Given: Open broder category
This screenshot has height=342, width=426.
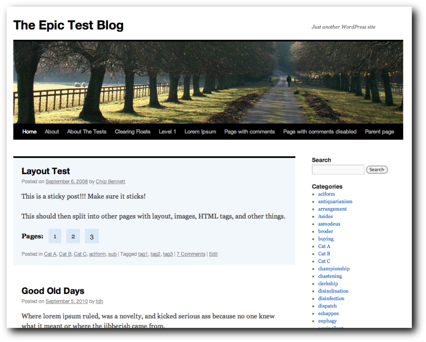Looking at the screenshot, I should (x=326, y=231).
